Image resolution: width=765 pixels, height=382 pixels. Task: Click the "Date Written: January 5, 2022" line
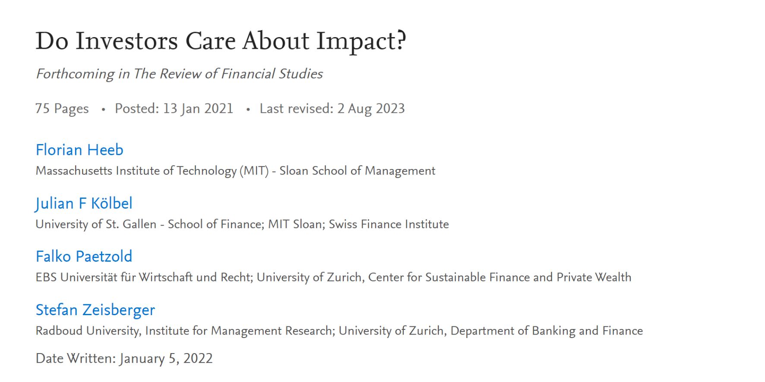(x=124, y=359)
